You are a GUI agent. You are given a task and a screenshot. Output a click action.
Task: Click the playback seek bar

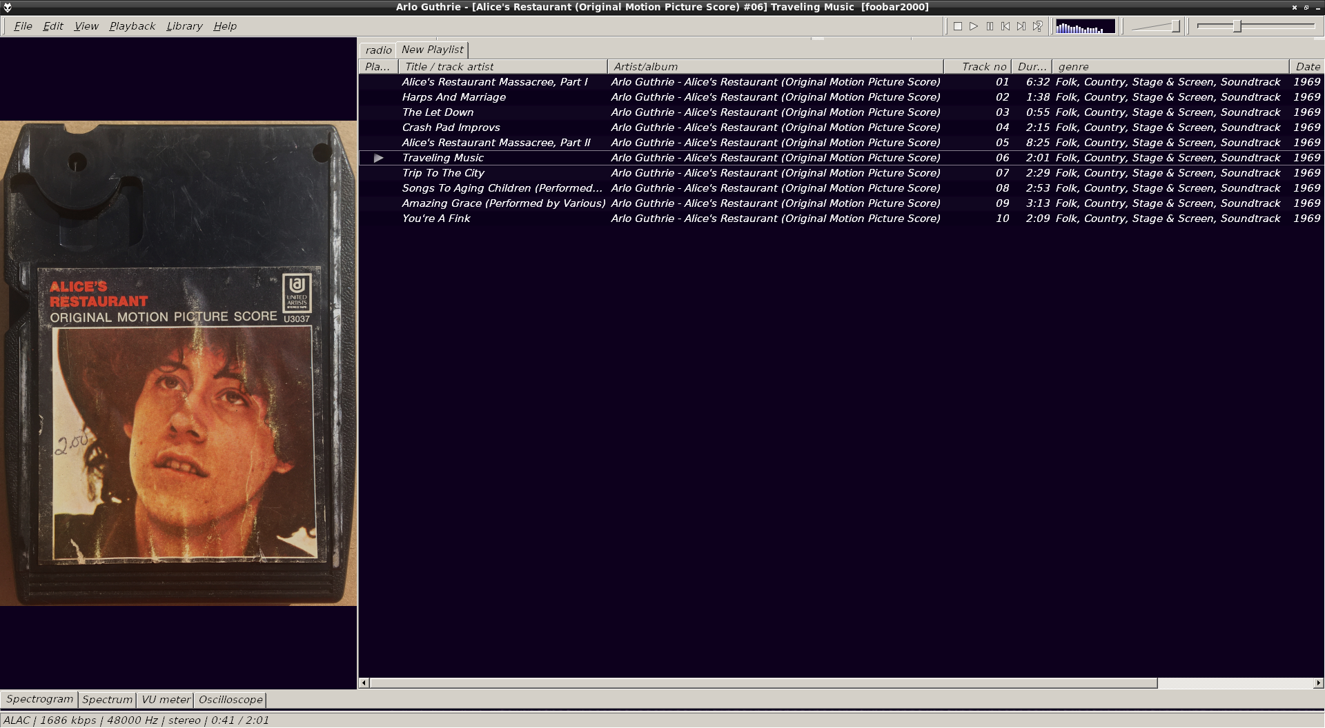[1256, 26]
